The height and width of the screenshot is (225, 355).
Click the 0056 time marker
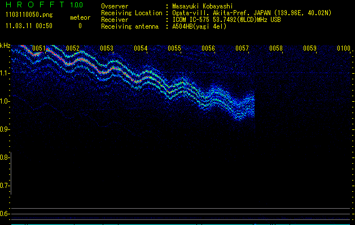tap(208, 48)
